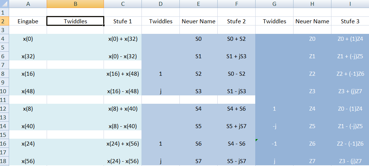Screen dimensions: 369x166
Task: Click the 'Z0' name cell
Action: (312, 39)
